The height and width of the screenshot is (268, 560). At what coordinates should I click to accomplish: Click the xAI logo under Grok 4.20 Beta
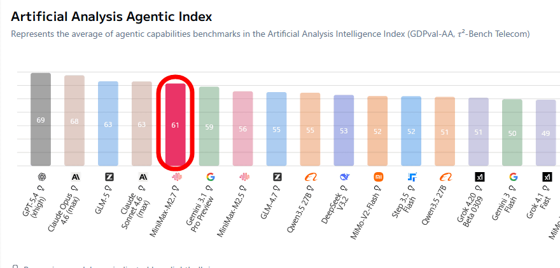pyautogui.click(x=479, y=177)
